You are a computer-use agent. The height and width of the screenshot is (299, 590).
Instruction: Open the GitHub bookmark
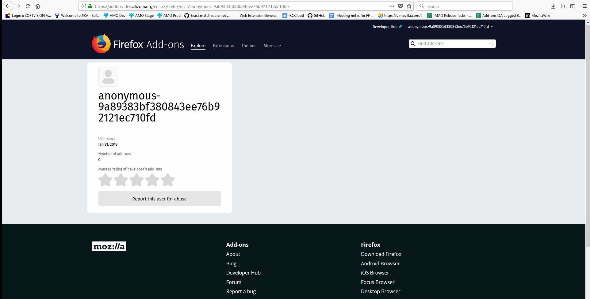[316, 16]
